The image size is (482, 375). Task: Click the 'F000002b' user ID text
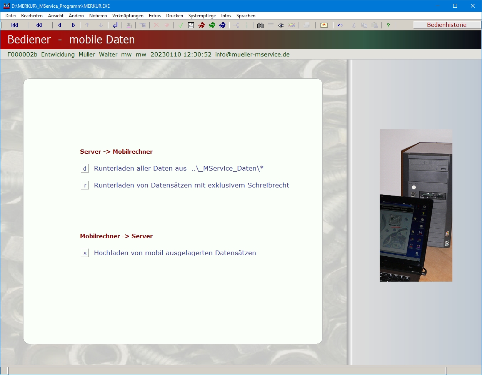click(x=22, y=55)
